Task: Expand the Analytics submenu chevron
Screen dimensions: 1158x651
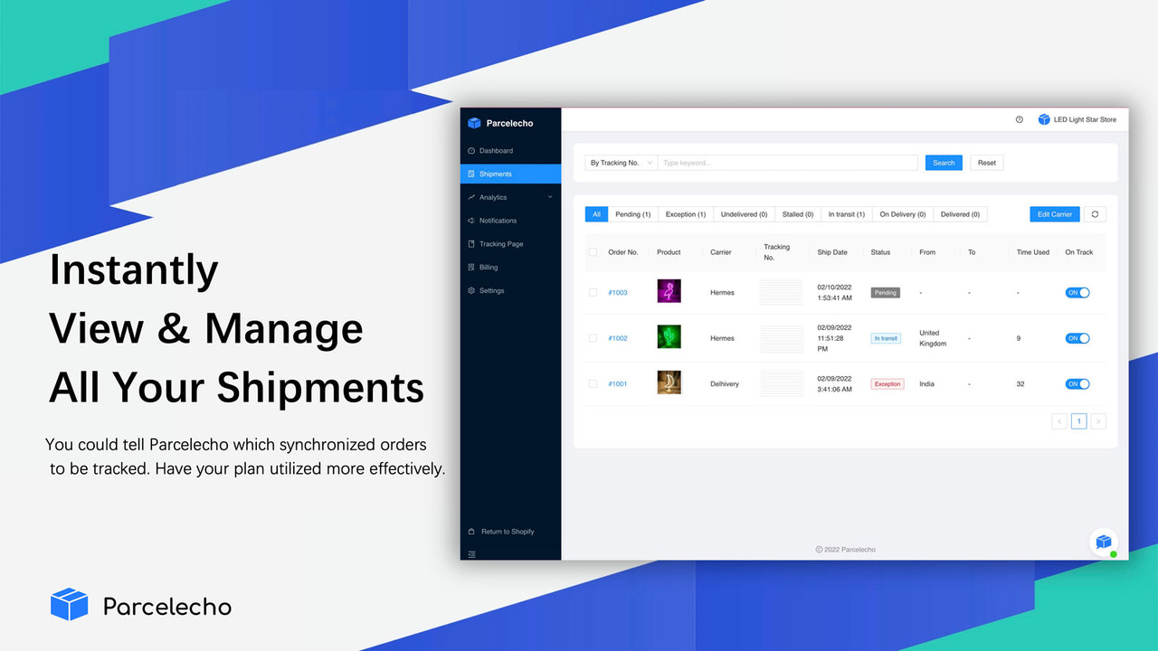Action: pyautogui.click(x=550, y=197)
